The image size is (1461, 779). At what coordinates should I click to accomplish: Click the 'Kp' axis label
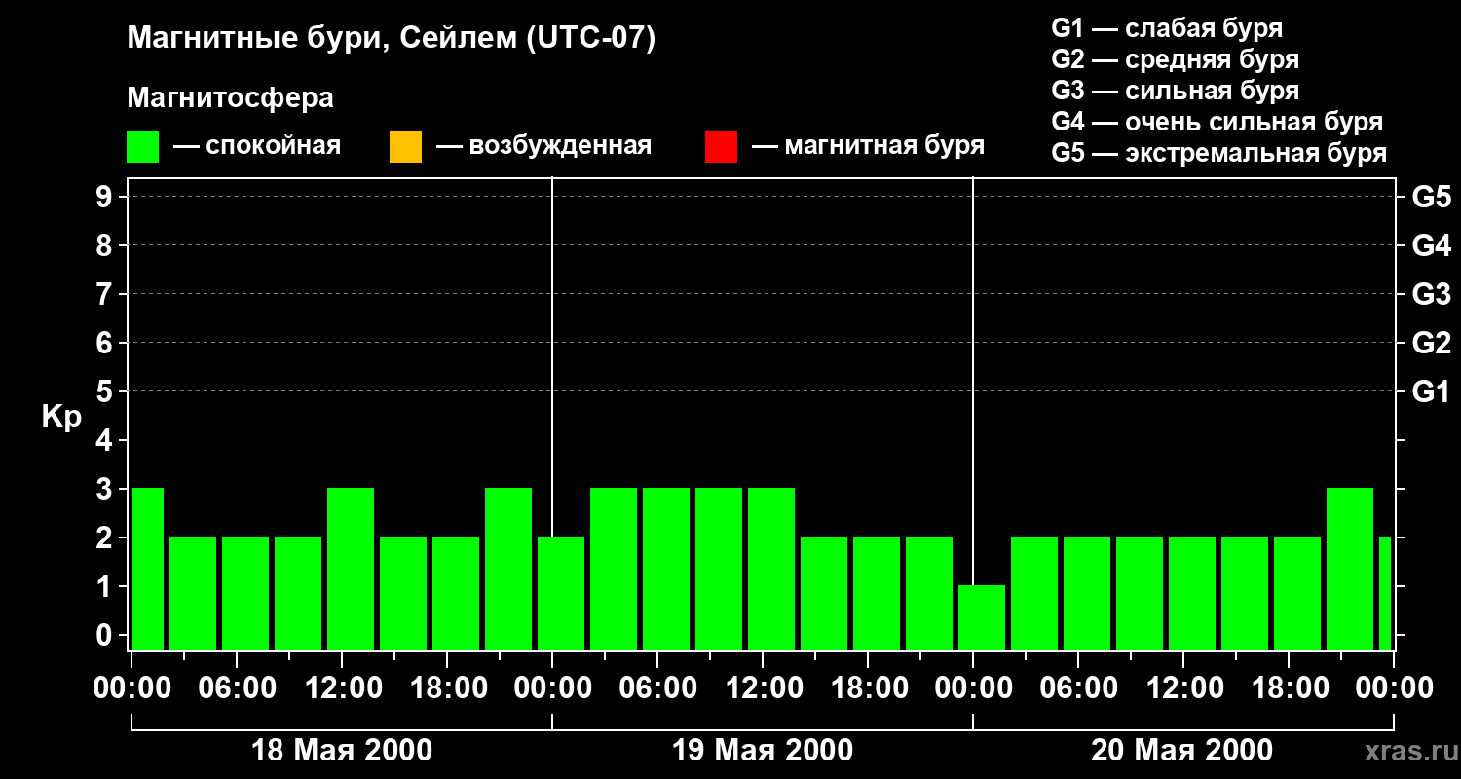pos(61,418)
